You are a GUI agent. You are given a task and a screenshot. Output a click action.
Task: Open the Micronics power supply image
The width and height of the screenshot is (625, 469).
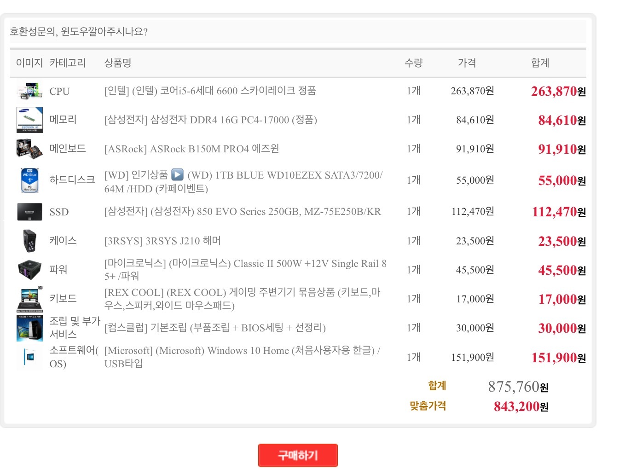(x=29, y=270)
